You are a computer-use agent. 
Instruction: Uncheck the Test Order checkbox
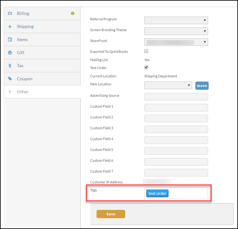click(x=146, y=67)
